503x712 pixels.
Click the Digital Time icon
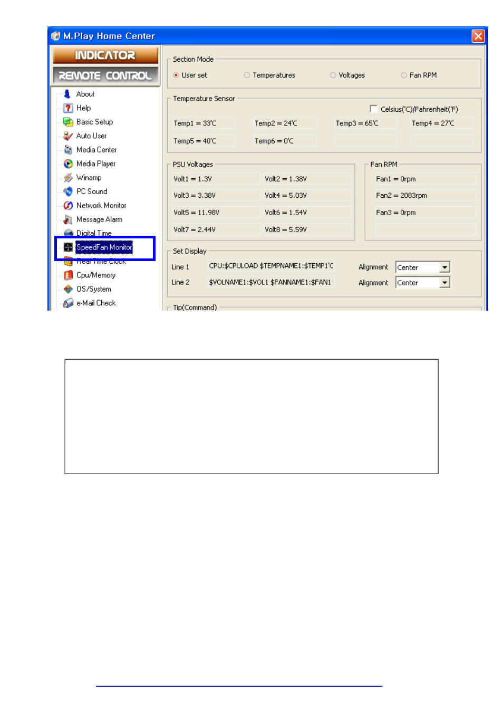[x=68, y=233]
